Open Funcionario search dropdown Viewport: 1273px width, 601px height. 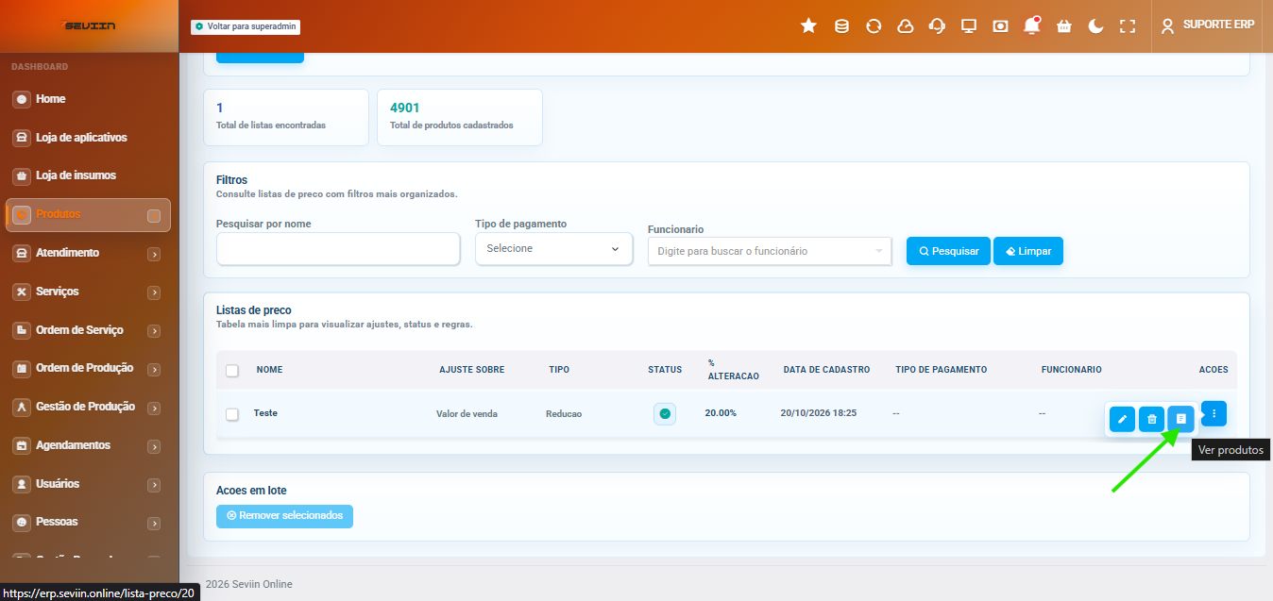(770, 251)
